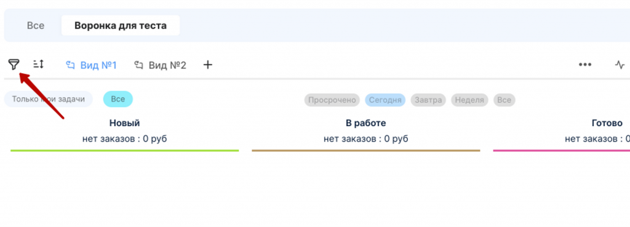Open the funnel filter icon
The width and height of the screenshot is (630, 227).
tap(14, 64)
